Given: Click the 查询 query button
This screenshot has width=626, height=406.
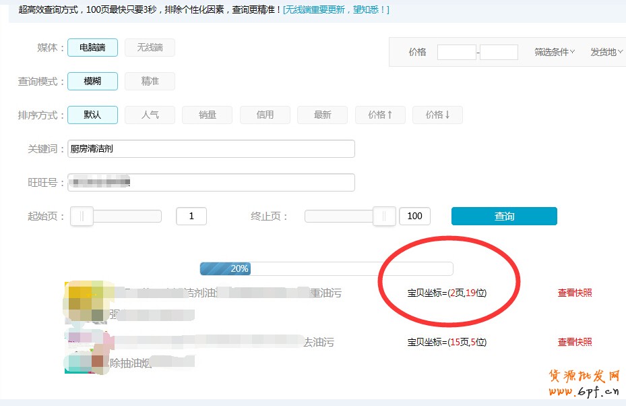Looking at the screenshot, I should coord(503,216).
